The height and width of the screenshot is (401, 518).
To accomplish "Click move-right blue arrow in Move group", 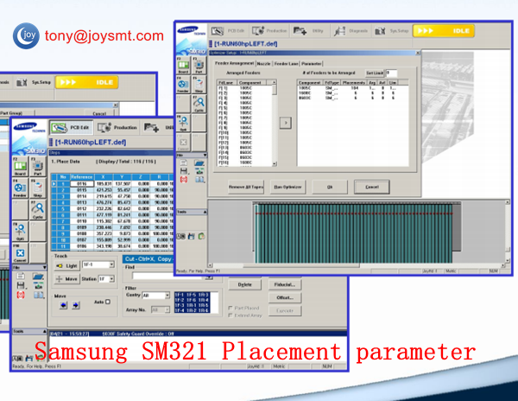I will [76, 305].
